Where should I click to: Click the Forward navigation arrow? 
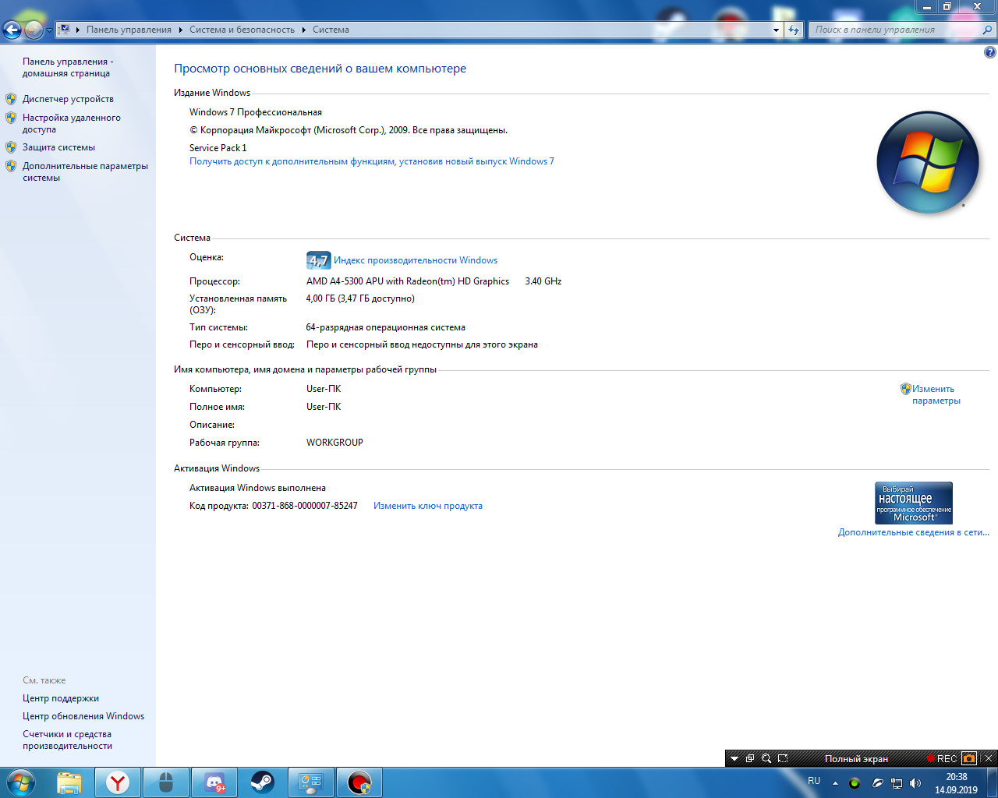34,30
